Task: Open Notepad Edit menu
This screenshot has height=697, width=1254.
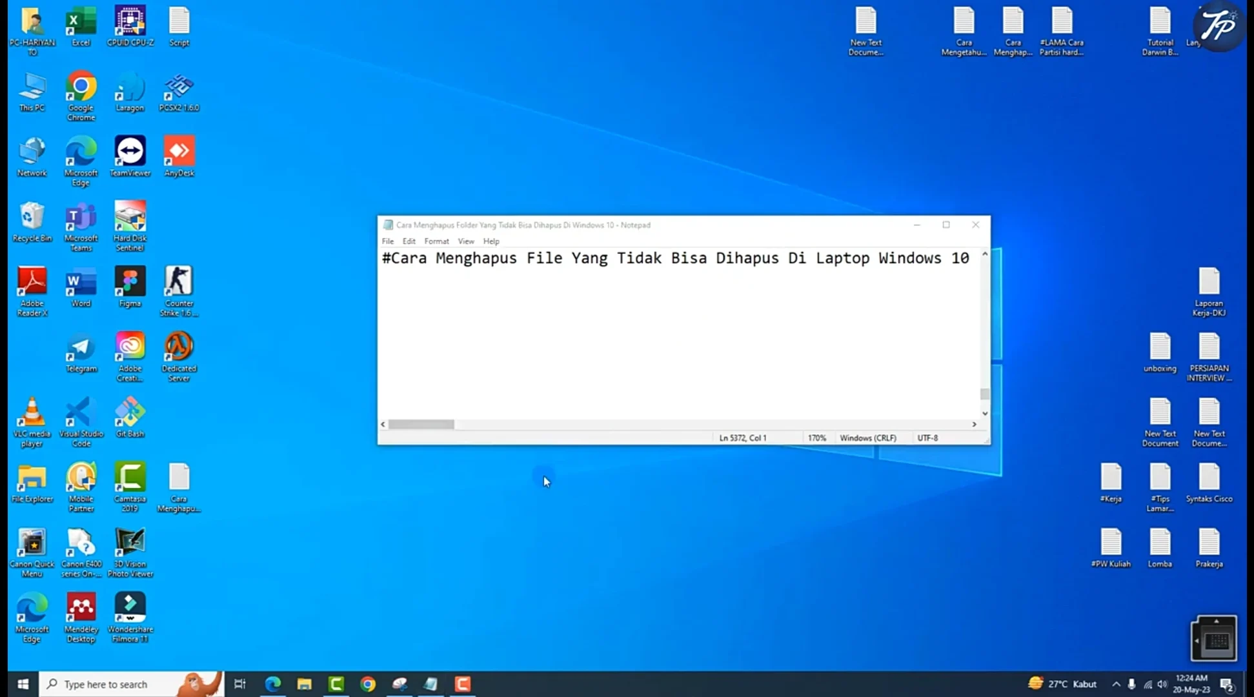Action: [409, 241]
